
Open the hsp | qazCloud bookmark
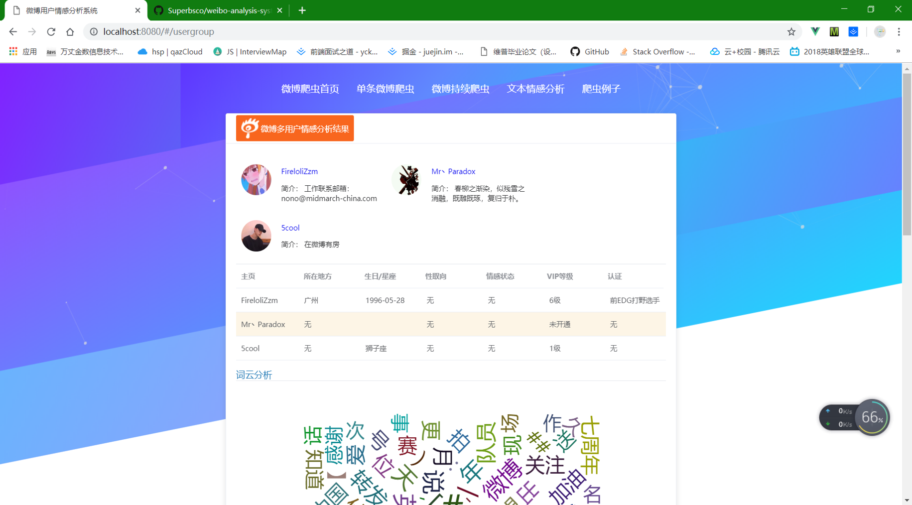coord(170,51)
